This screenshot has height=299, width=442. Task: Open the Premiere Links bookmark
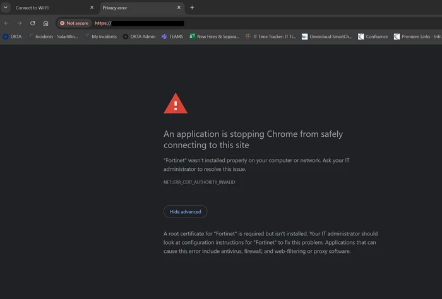418,37
